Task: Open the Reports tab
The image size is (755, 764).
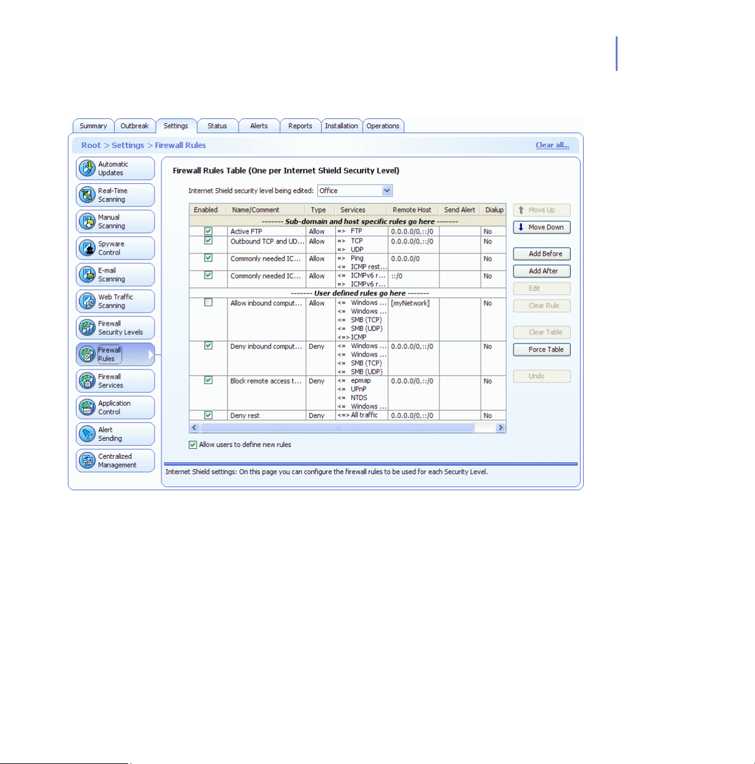Action: click(x=300, y=126)
